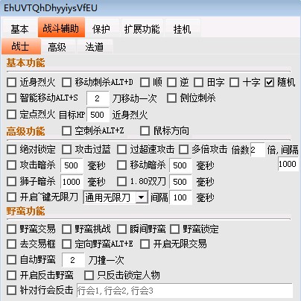The width and height of the screenshot is (301, 301).
Task: Open the 法道 sub-tab
Action: (x=95, y=47)
